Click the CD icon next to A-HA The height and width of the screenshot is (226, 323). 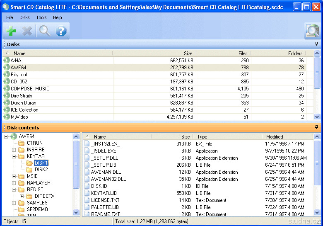(x=7, y=61)
